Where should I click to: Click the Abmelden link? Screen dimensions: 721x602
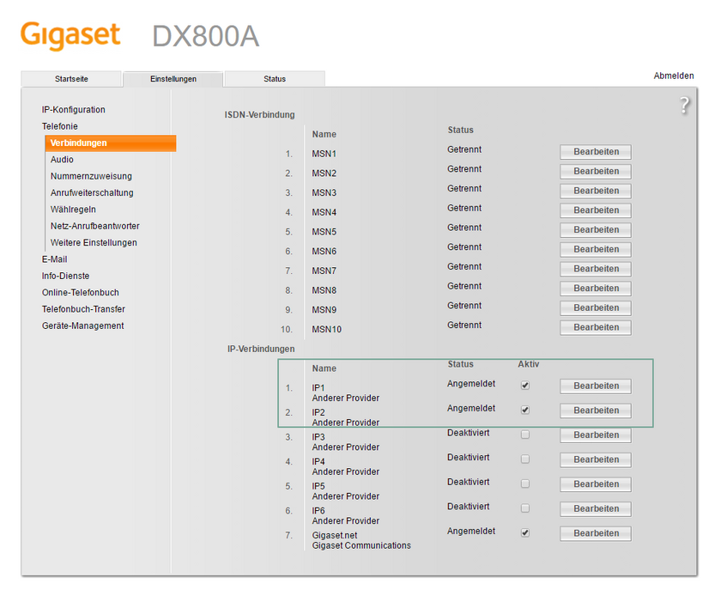[674, 76]
